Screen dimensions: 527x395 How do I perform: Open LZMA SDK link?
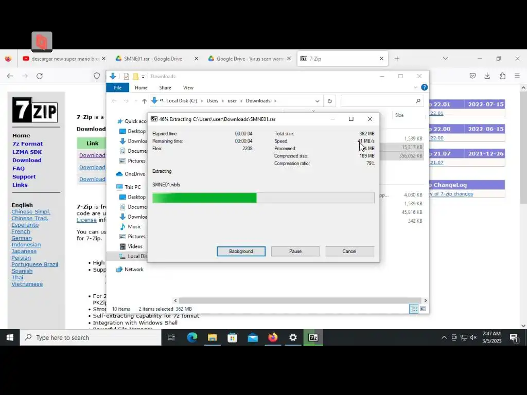[x=27, y=152]
